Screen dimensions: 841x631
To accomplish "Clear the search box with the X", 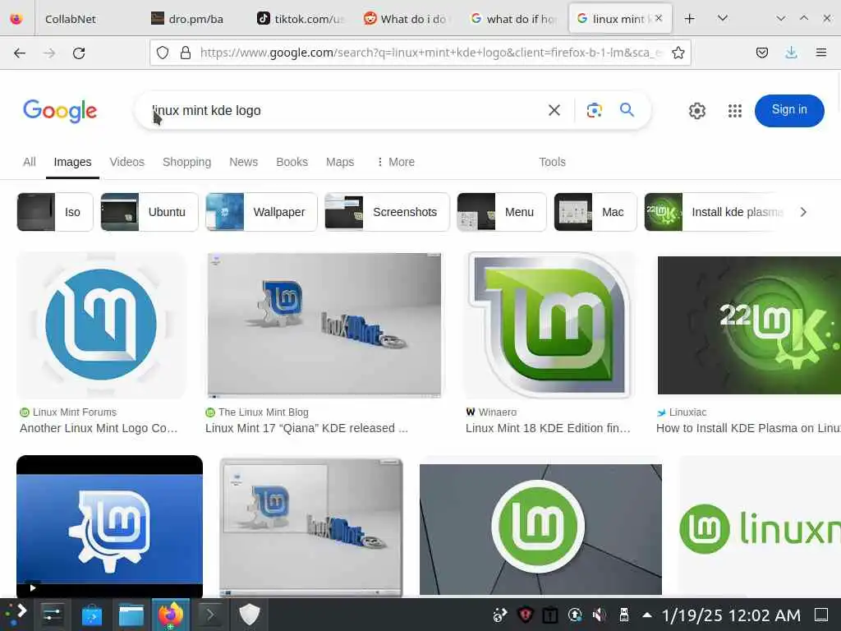I will [x=554, y=110].
